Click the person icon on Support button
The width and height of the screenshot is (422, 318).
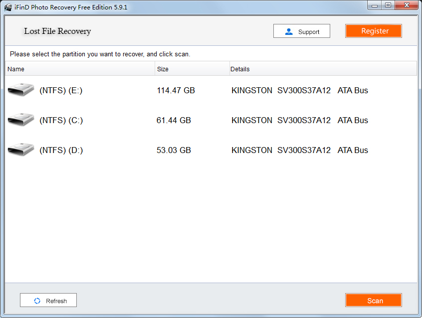289,31
